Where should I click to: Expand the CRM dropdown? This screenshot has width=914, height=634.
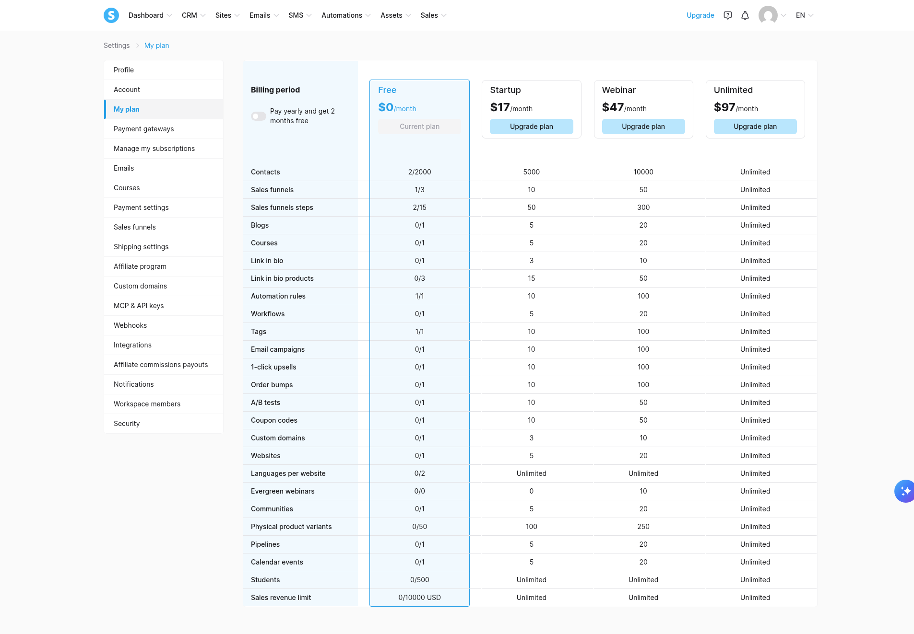pos(194,15)
